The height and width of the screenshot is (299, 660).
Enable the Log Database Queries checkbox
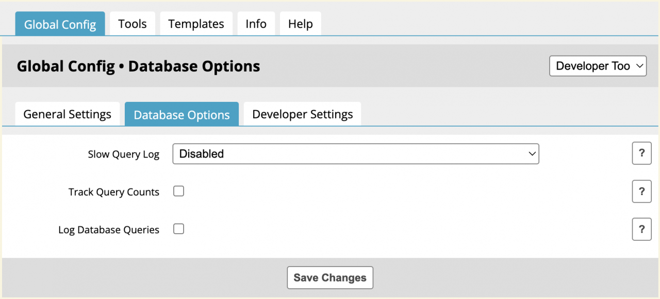coord(178,230)
